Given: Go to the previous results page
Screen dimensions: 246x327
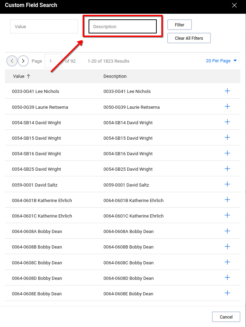Looking at the screenshot, I should click(12, 61).
